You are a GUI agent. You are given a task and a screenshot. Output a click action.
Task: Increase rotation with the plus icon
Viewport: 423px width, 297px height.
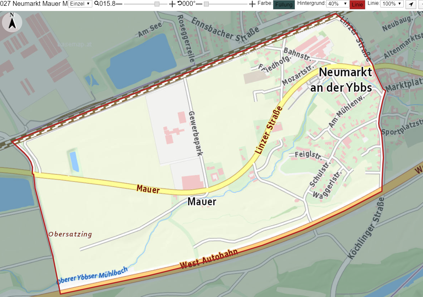coord(252,4)
